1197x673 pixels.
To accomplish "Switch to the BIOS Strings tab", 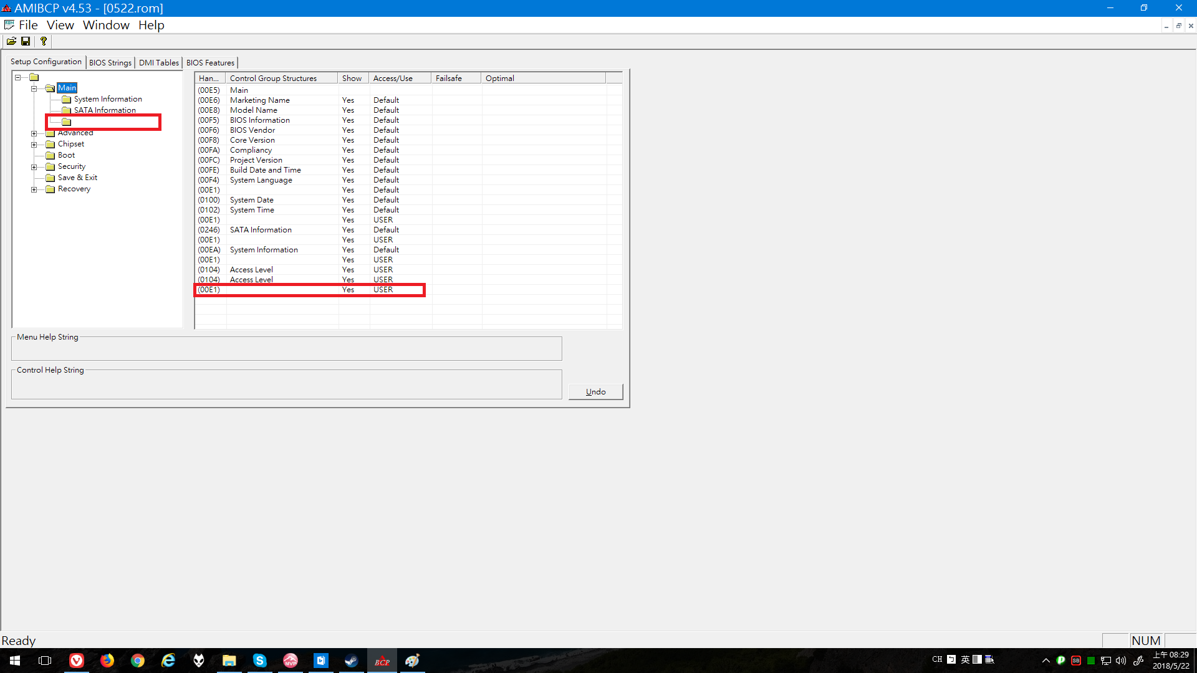I will [110, 63].
